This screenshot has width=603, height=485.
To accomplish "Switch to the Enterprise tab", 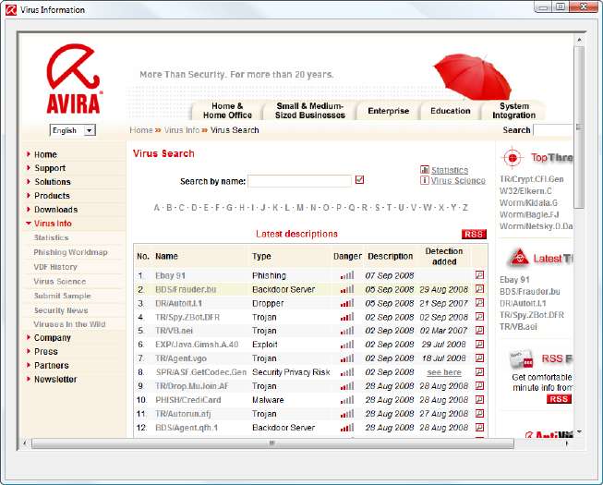I will pyautogui.click(x=388, y=111).
